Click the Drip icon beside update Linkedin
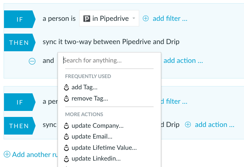Screen dimensions: 244x167 point(66,159)
